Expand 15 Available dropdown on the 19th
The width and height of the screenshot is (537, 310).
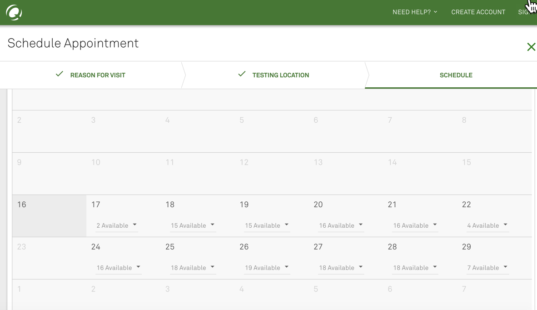pyautogui.click(x=267, y=225)
